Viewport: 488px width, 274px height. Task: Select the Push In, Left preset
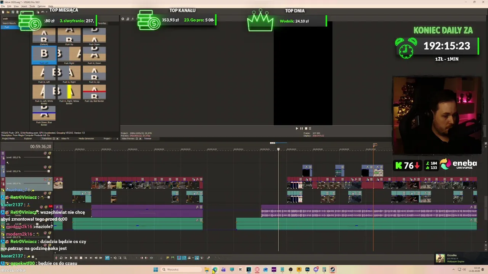44,74
